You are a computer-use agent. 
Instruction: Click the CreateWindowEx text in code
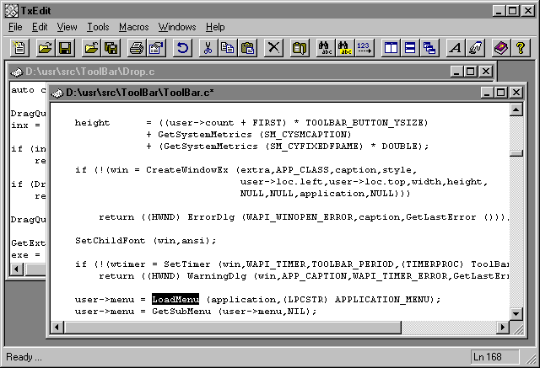coord(187,170)
